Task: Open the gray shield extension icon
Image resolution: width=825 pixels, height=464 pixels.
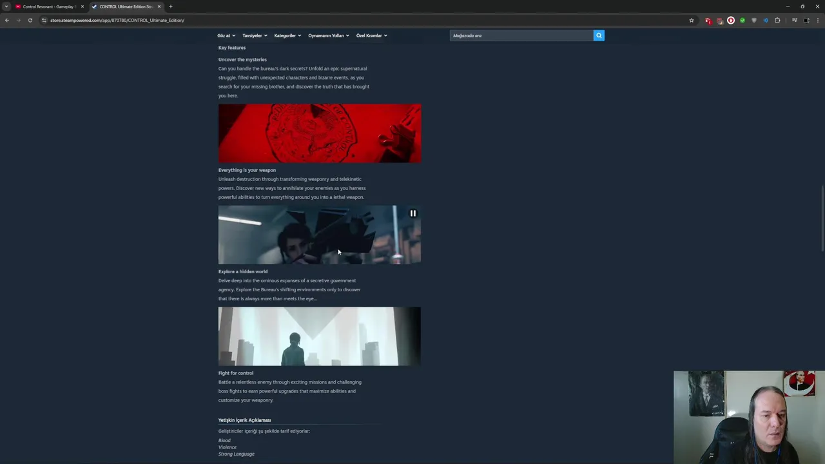Action: 754,20
